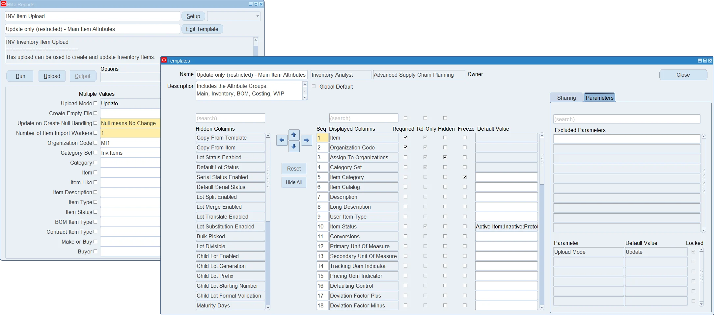Close the Templates window with Close button
Viewport: 714px width, 315px height.
pyautogui.click(x=683, y=75)
